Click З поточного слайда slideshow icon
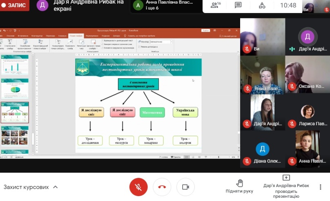 pos(10,42)
